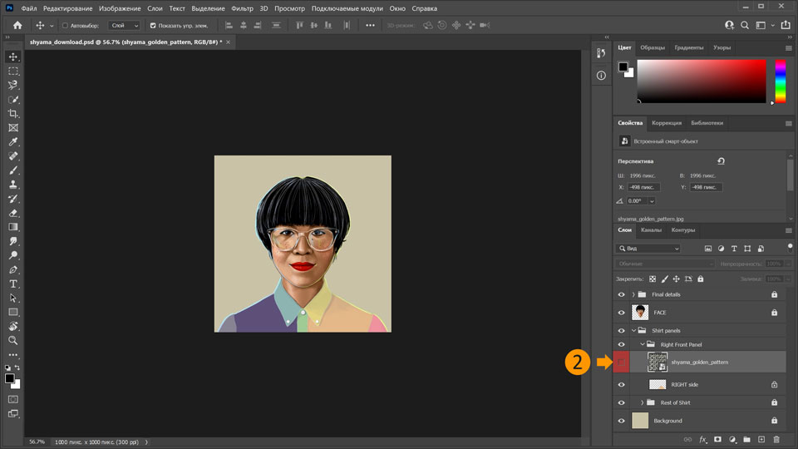The height and width of the screenshot is (449, 798).
Task: Select the Type tool
Action: point(13,284)
